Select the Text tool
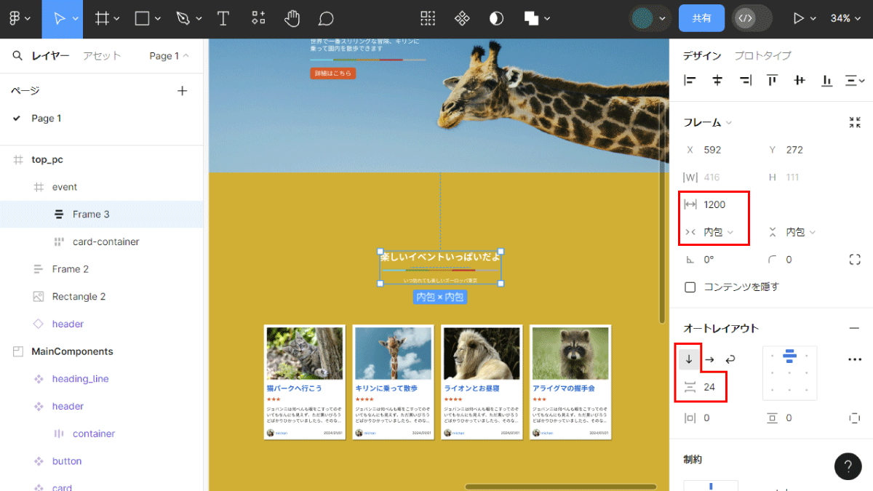 (x=223, y=18)
